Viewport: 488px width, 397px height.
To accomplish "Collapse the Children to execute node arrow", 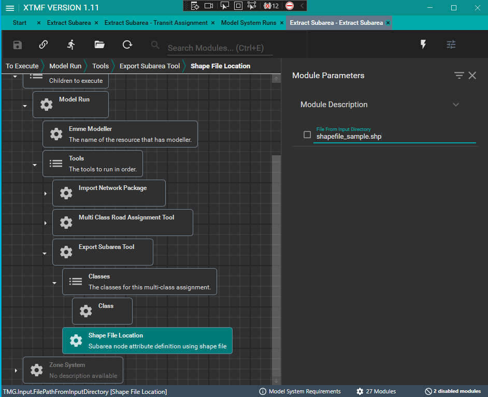I will (x=15, y=77).
